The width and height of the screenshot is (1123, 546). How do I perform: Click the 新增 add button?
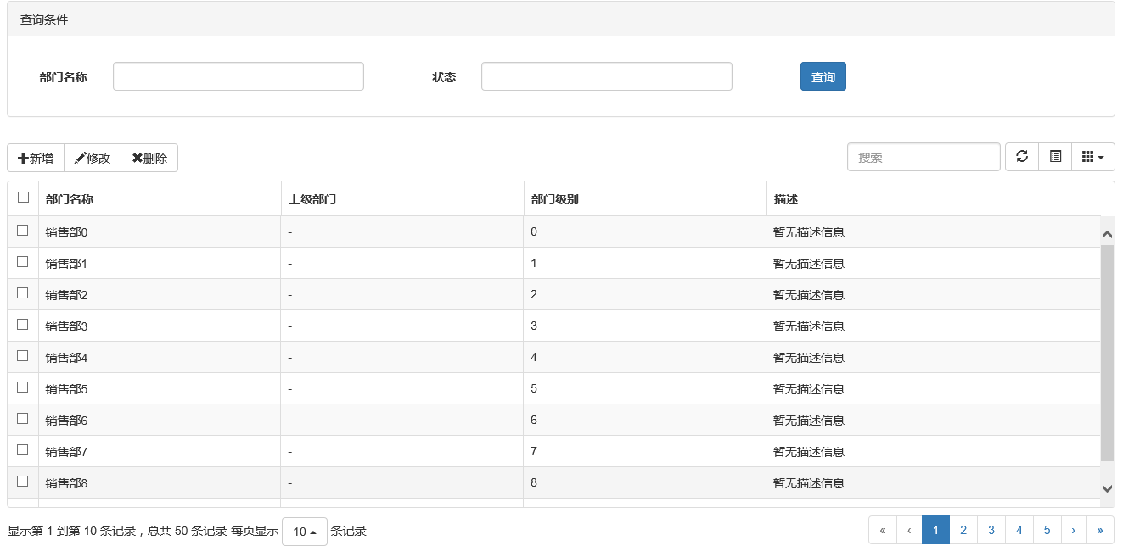tap(36, 158)
